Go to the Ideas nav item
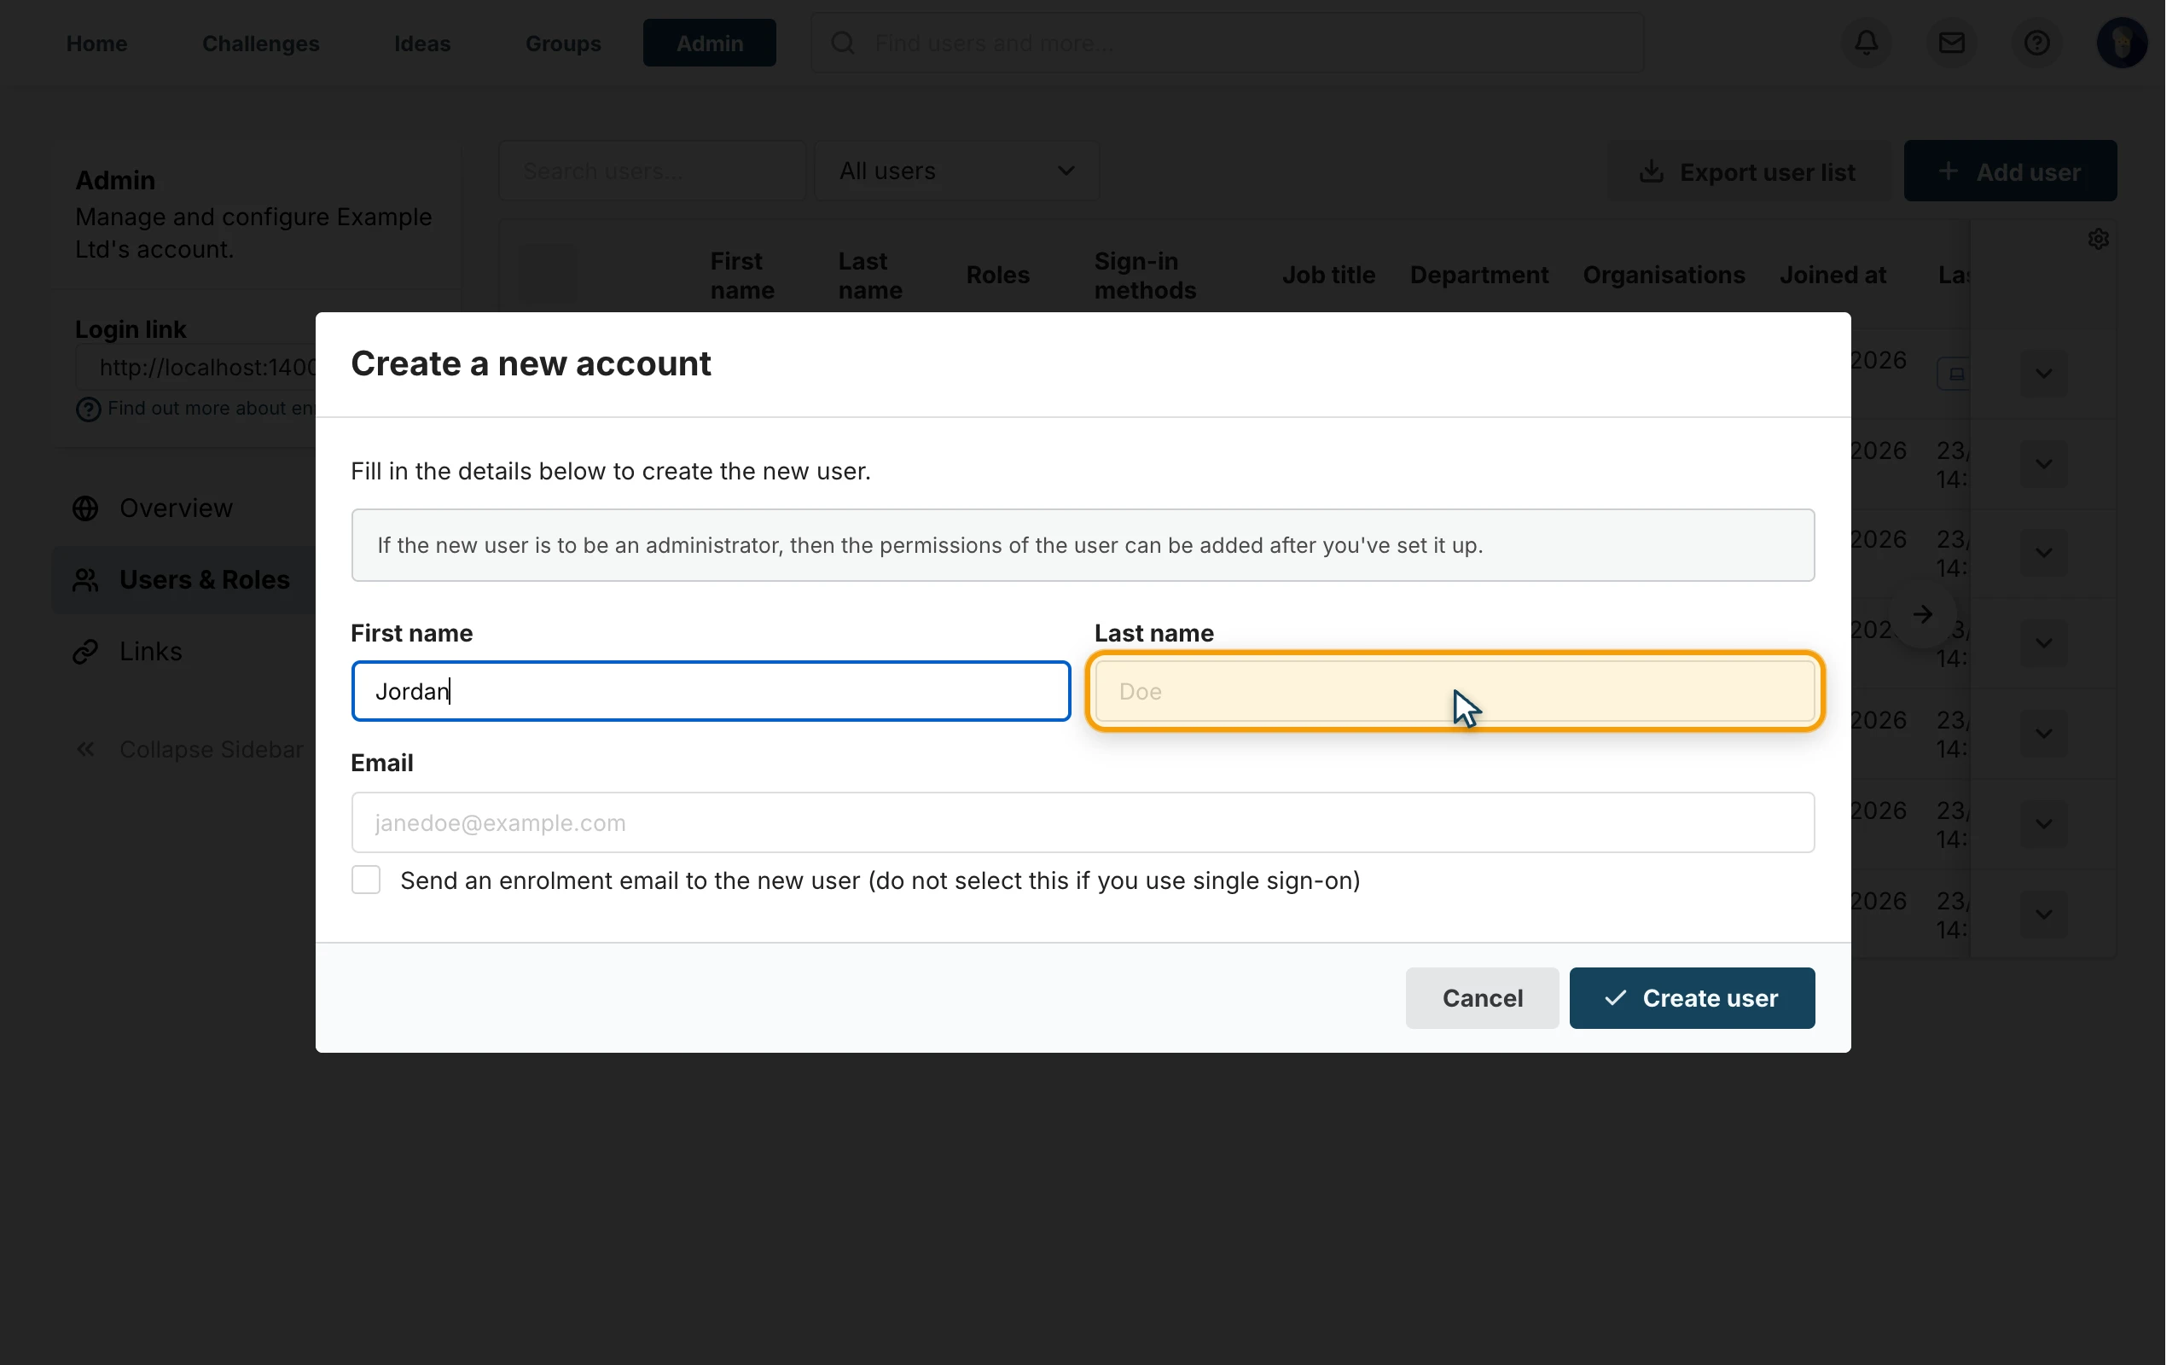The width and height of the screenshot is (2184, 1365). (x=422, y=44)
